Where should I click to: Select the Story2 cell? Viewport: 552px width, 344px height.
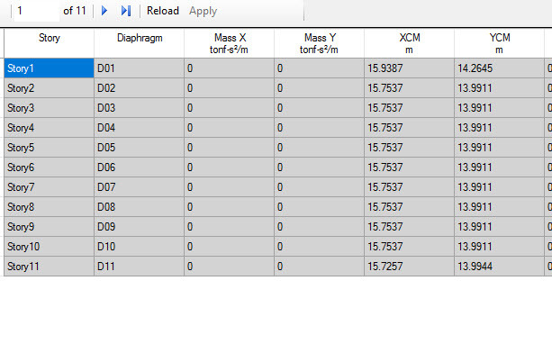coord(49,88)
